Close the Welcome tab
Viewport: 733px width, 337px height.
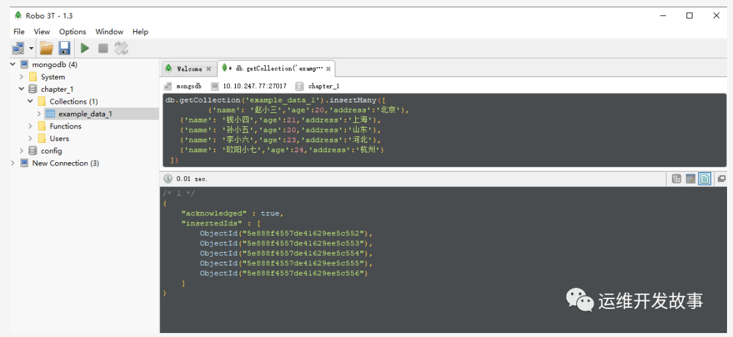(x=208, y=69)
